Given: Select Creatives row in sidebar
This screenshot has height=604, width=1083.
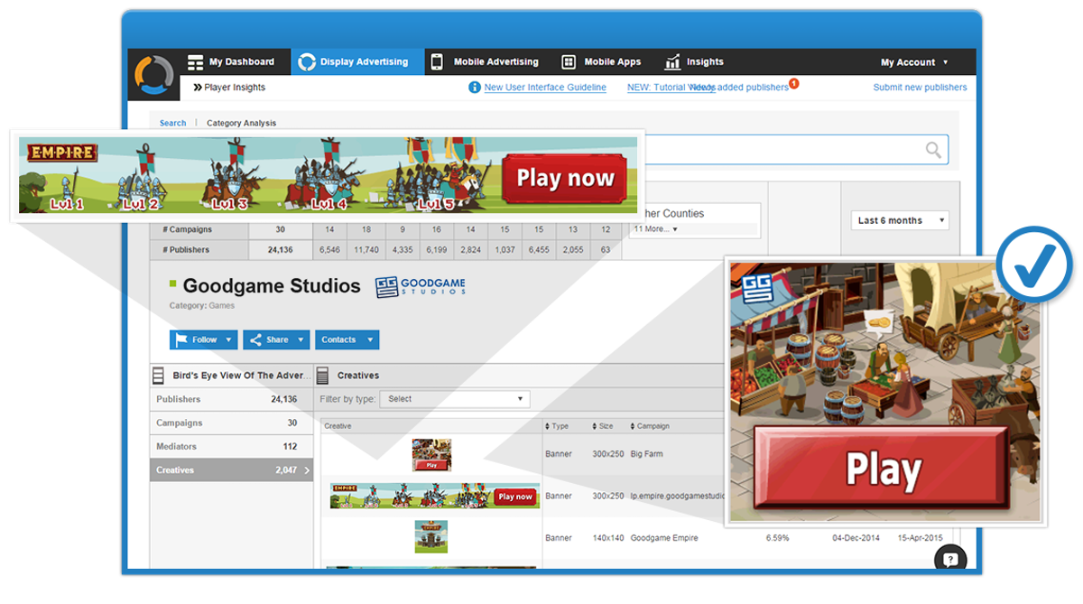Looking at the screenshot, I should [231, 470].
